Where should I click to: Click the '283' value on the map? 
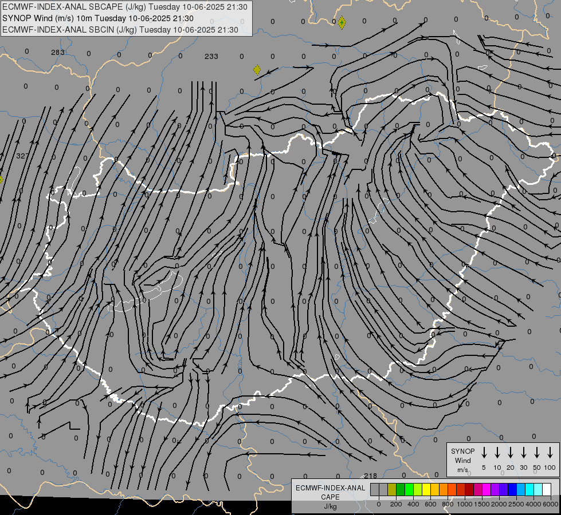[x=58, y=53]
